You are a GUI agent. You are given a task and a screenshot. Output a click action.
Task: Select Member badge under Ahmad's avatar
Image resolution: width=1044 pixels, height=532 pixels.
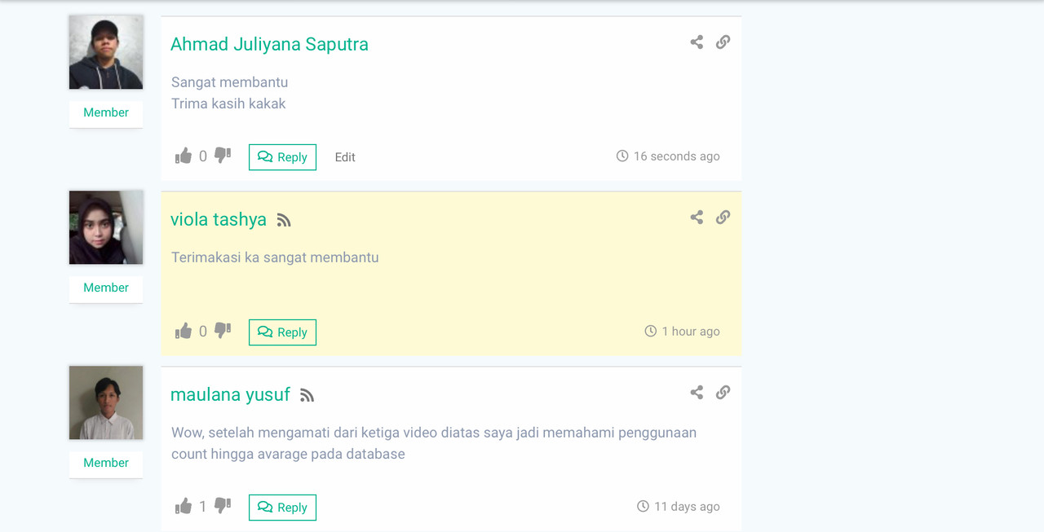[106, 113]
